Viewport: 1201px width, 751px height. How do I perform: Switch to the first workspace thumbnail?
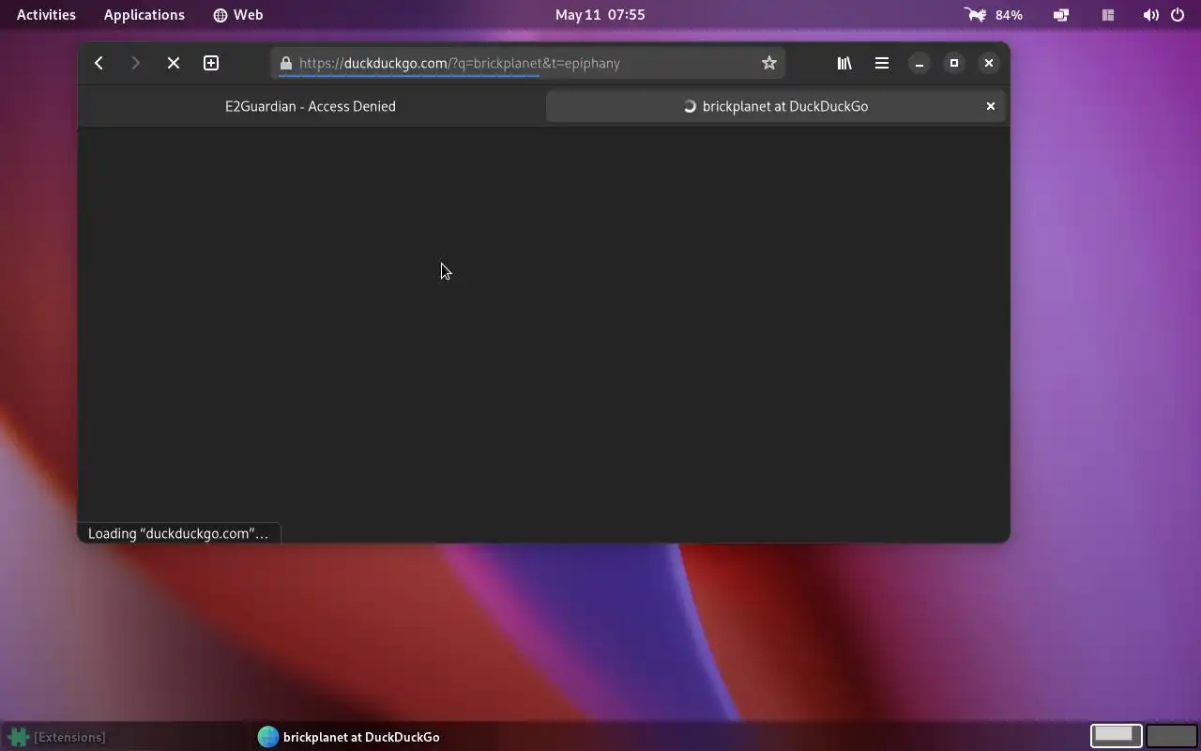[1116, 736]
